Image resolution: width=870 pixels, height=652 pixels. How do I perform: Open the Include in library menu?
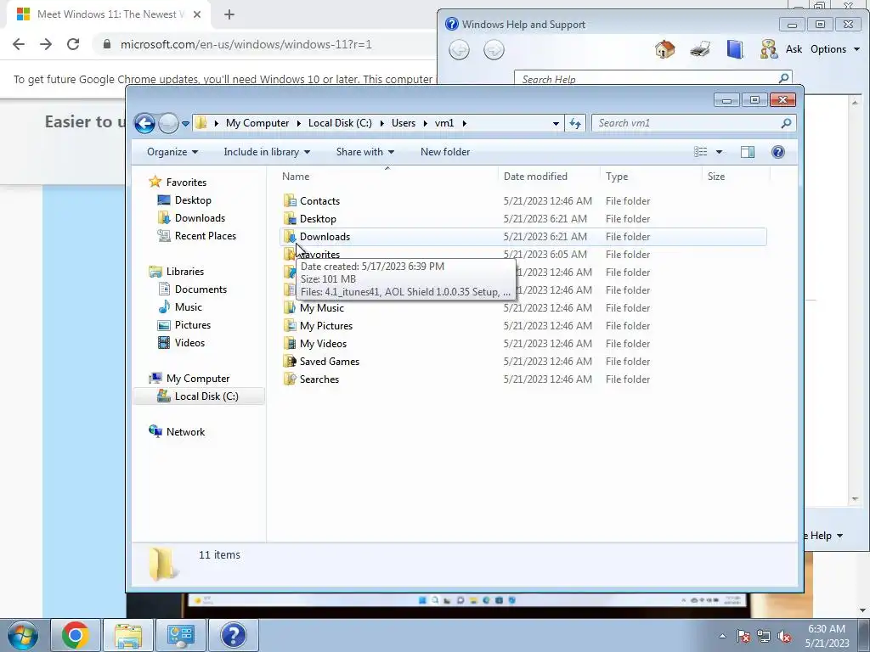pyautogui.click(x=267, y=152)
